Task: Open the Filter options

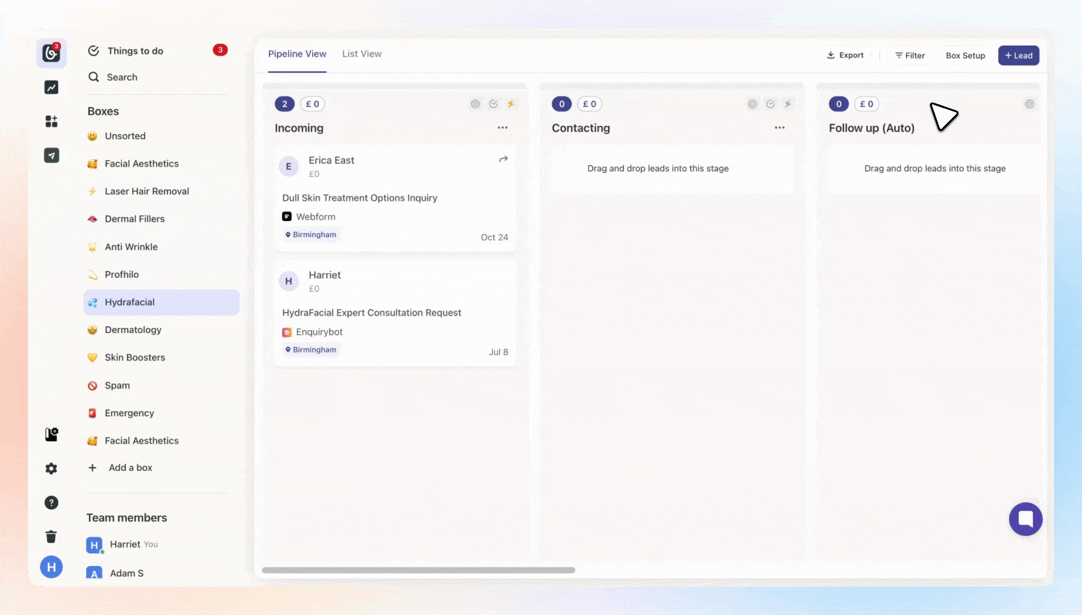Action: (910, 55)
